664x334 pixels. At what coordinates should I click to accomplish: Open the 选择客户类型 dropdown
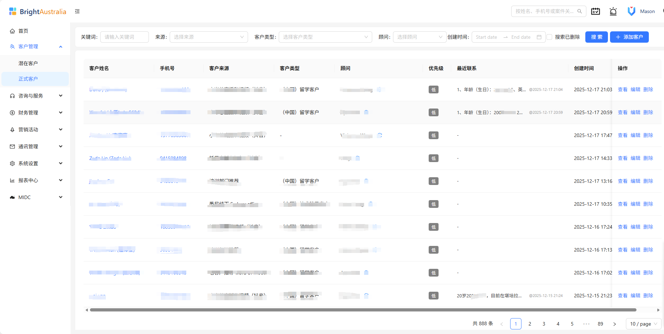[x=325, y=37]
